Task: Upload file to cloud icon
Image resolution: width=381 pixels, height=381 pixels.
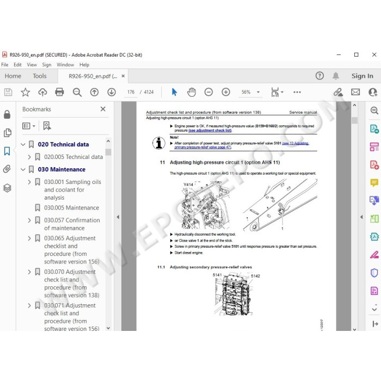Action: pos(42,92)
